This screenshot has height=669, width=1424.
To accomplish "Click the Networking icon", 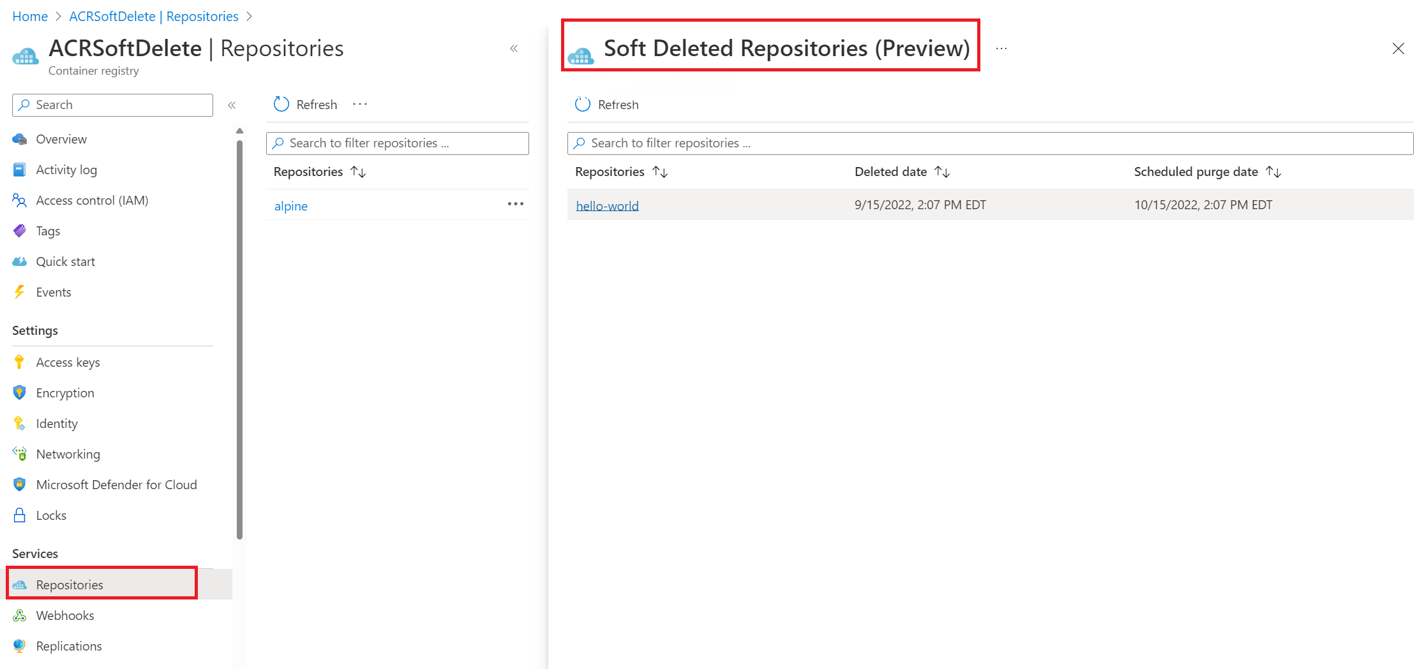I will pyautogui.click(x=19, y=453).
